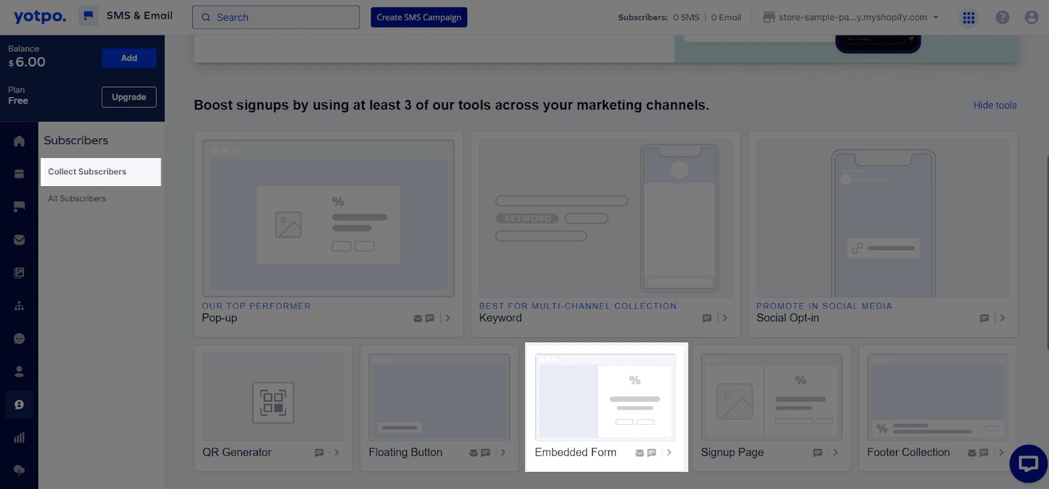1049x489 pixels.
Task: Click the SMS icon on the QR Generator card
Action: click(319, 453)
